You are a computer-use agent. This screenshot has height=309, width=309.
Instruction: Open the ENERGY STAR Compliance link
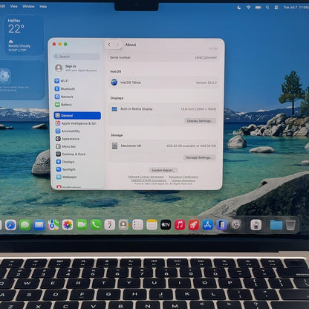pyautogui.click(x=149, y=180)
